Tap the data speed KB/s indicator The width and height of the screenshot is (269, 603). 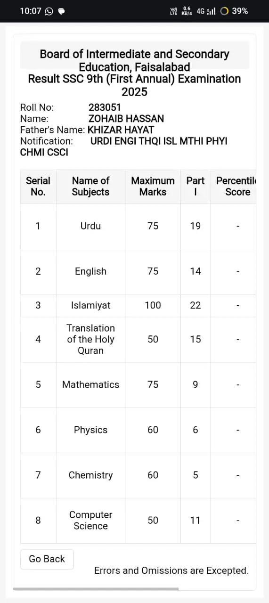click(x=187, y=11)
